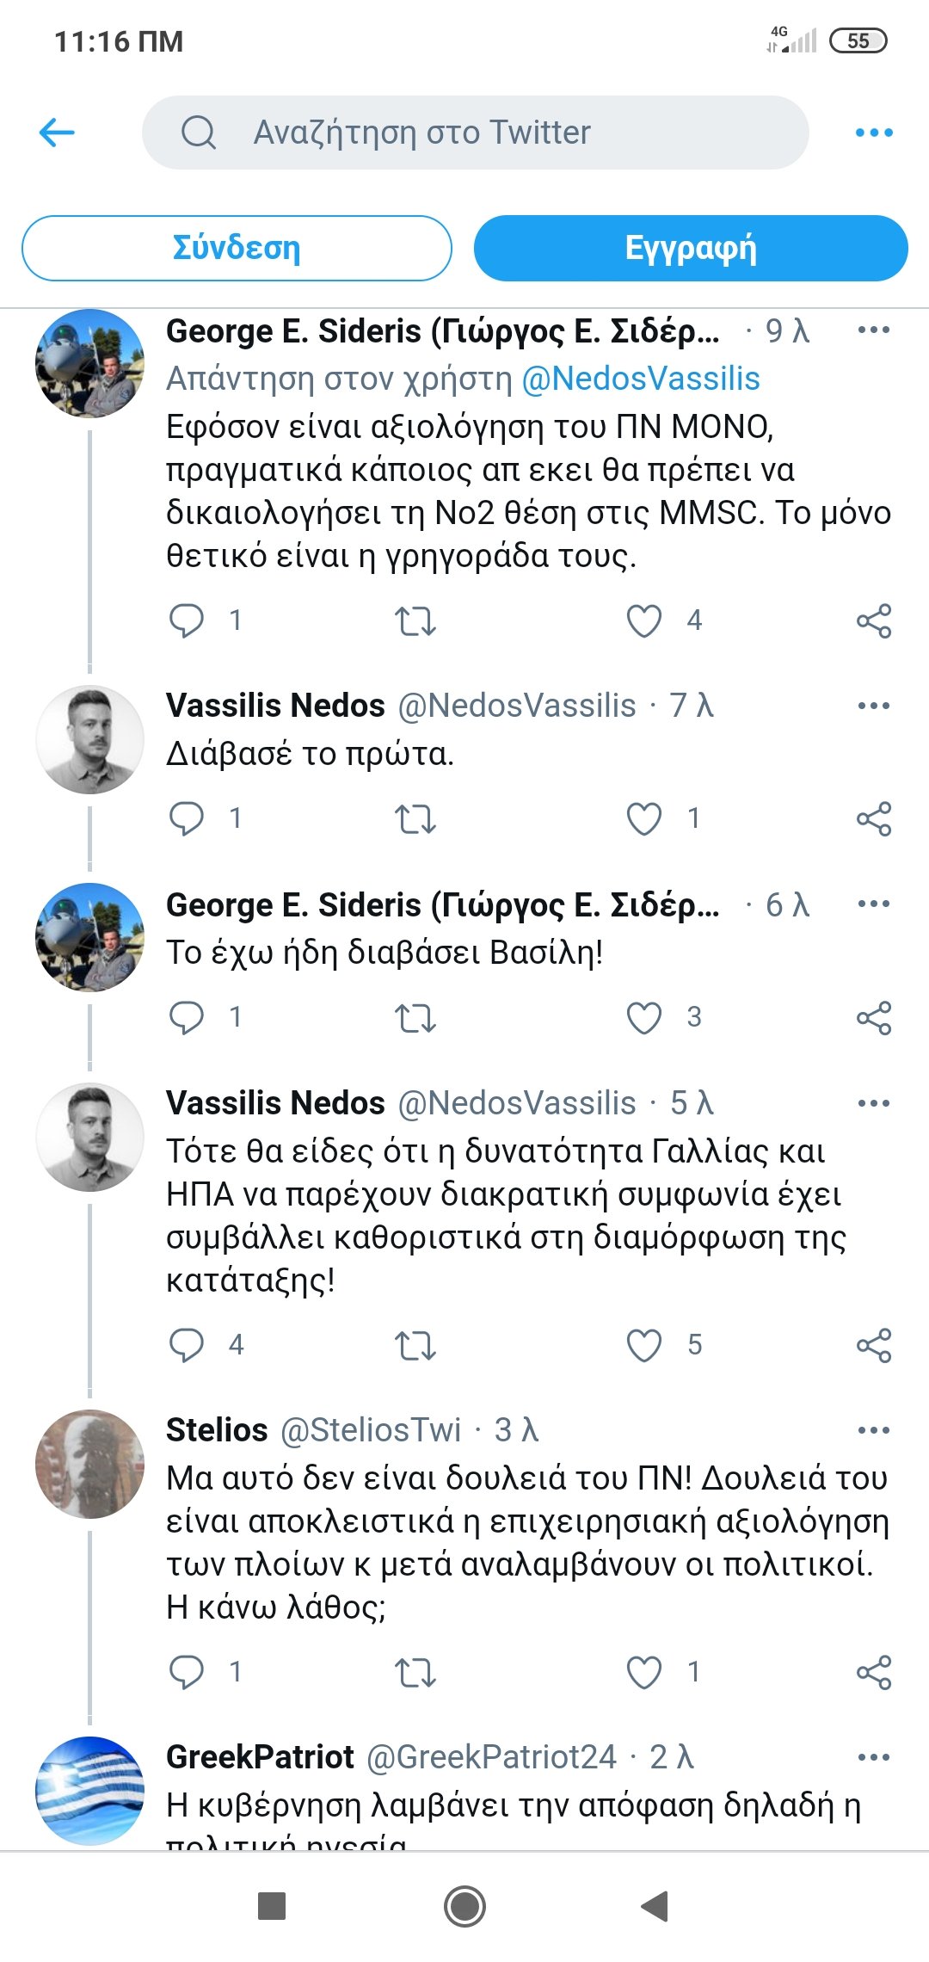Share the 'Διάβασέ το πρώτα.' tweet
The image size is (929, 1962).
(874, 818)
